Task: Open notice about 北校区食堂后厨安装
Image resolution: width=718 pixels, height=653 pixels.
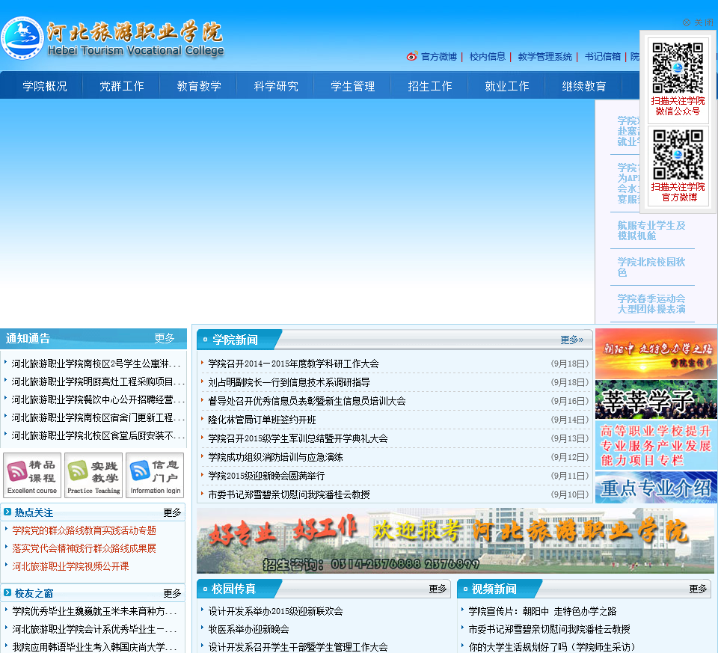Action: pyautogui.click(x=98, y=435)
